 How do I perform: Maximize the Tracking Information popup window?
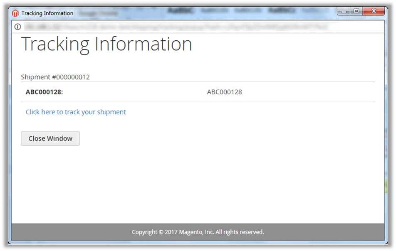356,12
